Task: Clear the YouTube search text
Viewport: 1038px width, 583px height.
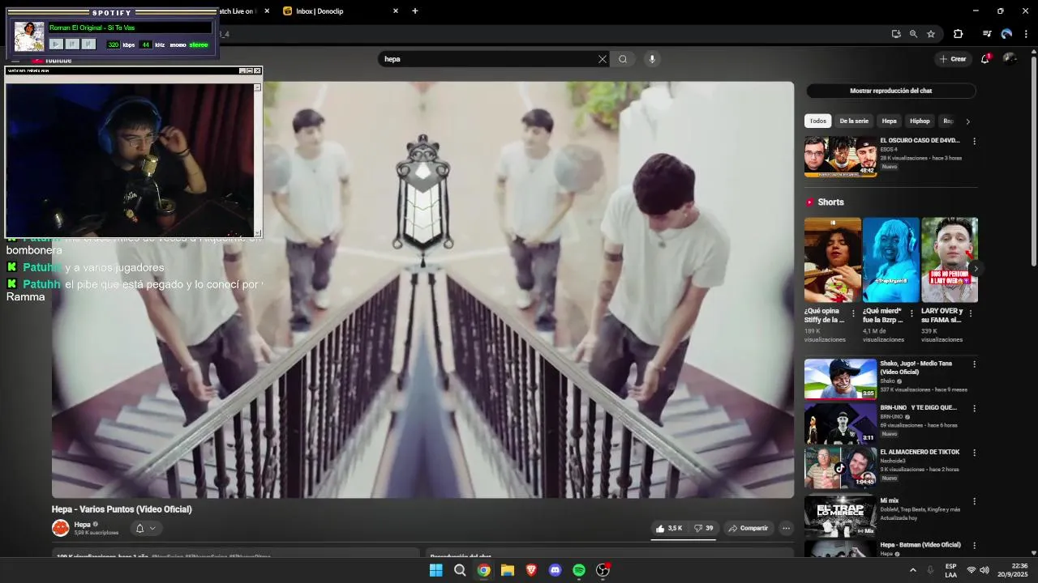Action: click(603, 59)
